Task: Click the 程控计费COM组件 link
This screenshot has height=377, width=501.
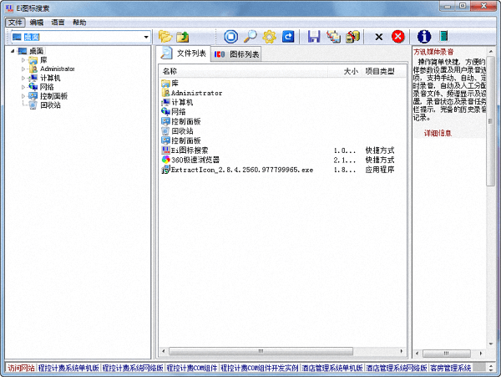Action: (x=192, y=368)
